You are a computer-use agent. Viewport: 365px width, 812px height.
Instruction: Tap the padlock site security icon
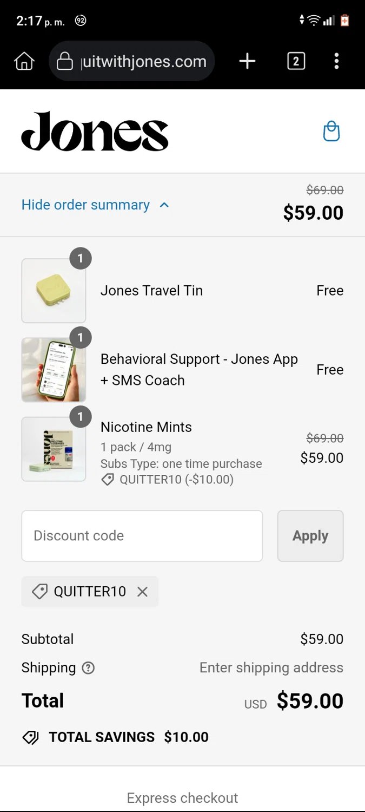pos(64,61)
